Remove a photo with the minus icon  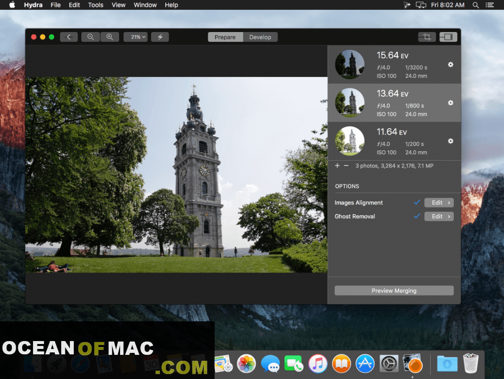pyautogui.click(x=346, y=166)
